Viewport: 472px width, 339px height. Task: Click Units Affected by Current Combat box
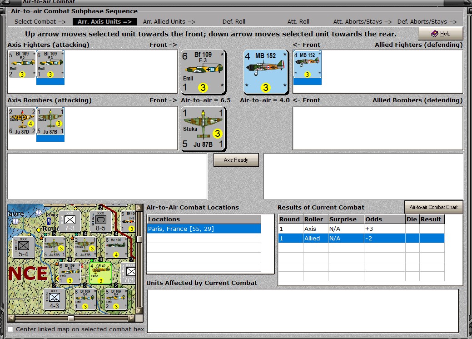[303, 311]
